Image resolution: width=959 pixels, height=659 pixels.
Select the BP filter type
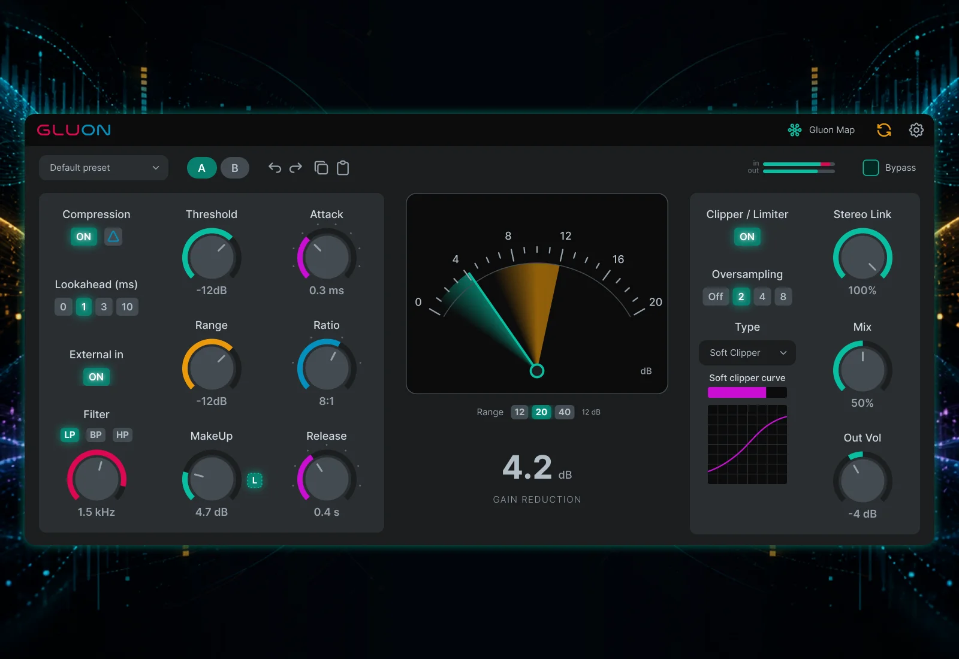tap(96, 435)
